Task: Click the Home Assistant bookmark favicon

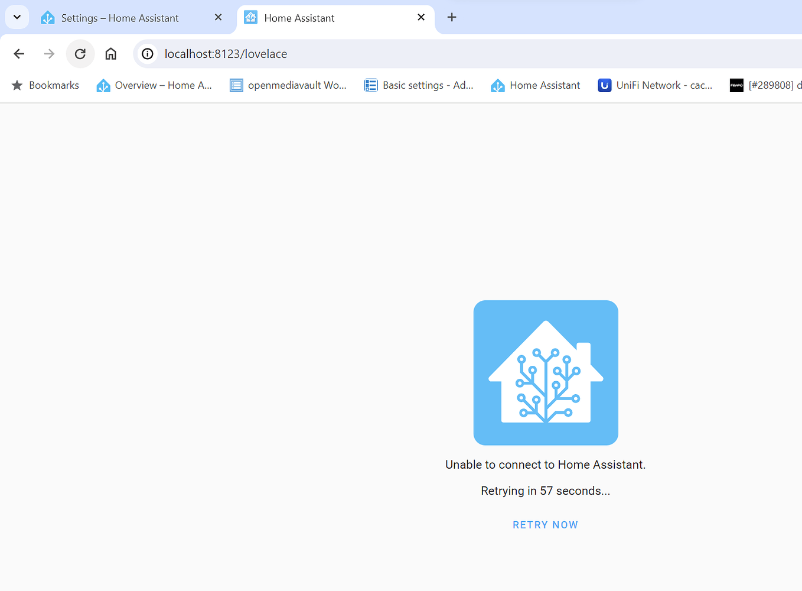Action: pos(497,85)
